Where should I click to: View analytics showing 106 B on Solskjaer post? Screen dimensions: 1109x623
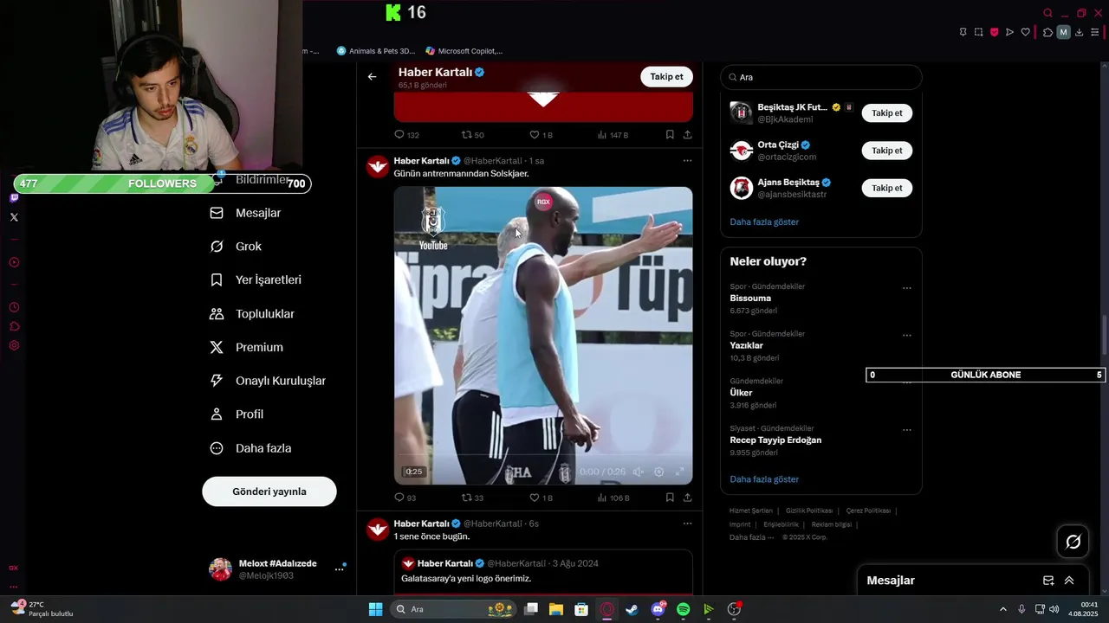point(613,498)
